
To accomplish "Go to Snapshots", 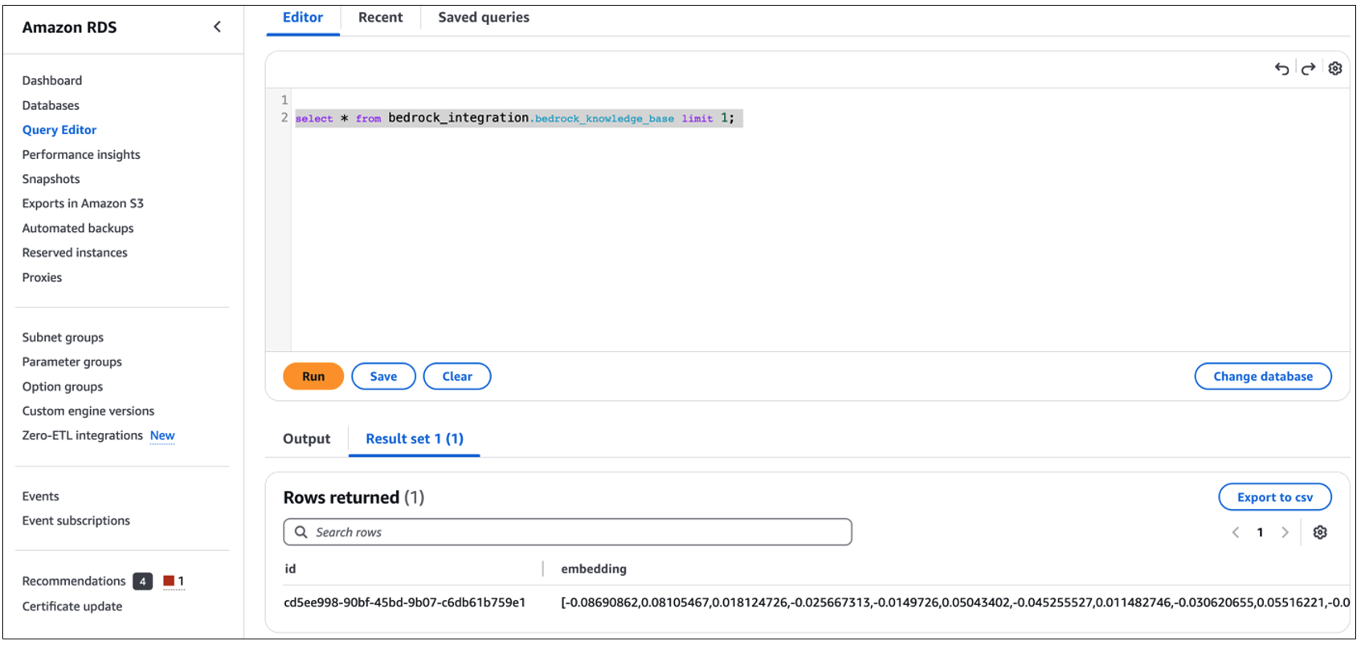I will pyautogui.click(x=51, y=179).
